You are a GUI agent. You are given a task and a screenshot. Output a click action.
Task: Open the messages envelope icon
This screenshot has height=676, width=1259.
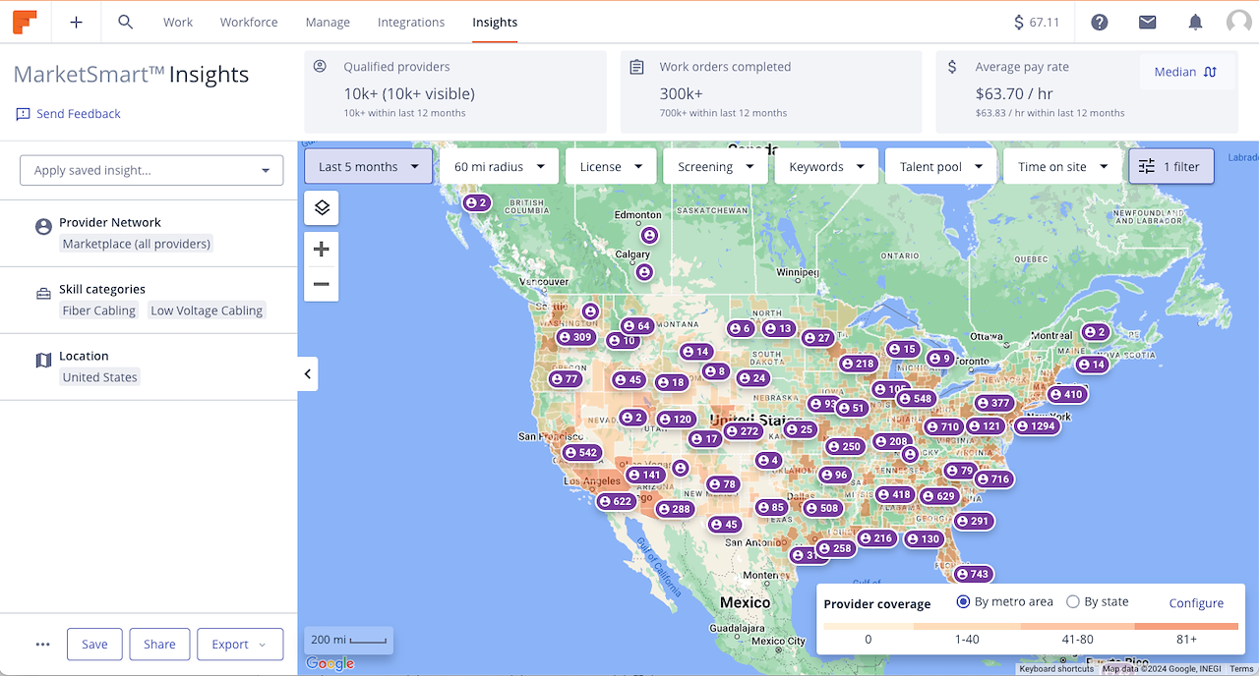pyautogui.click(x=1147, y=22)
